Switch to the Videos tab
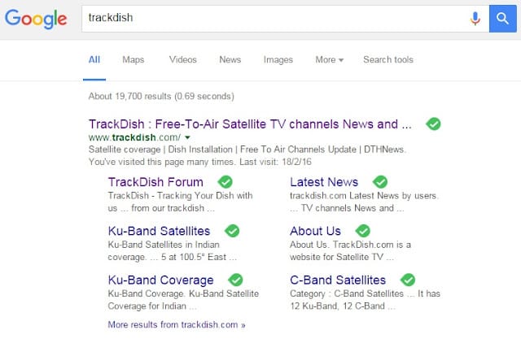Viewport: 521px width, 343px height. click(x=182, y=59)
